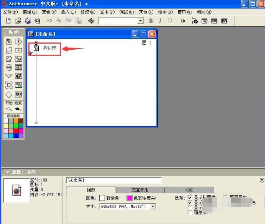Select the display icon tool

[x=9, y=41]
